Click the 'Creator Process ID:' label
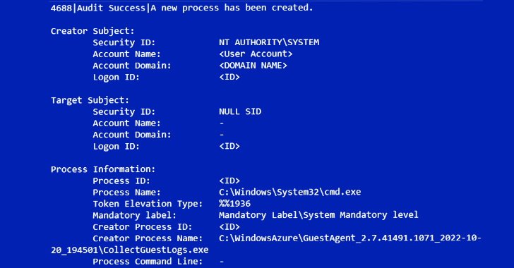514x268 pixels. click(143, 227)
